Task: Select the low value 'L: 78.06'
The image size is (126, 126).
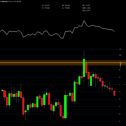Action: (x=66, y=8)
